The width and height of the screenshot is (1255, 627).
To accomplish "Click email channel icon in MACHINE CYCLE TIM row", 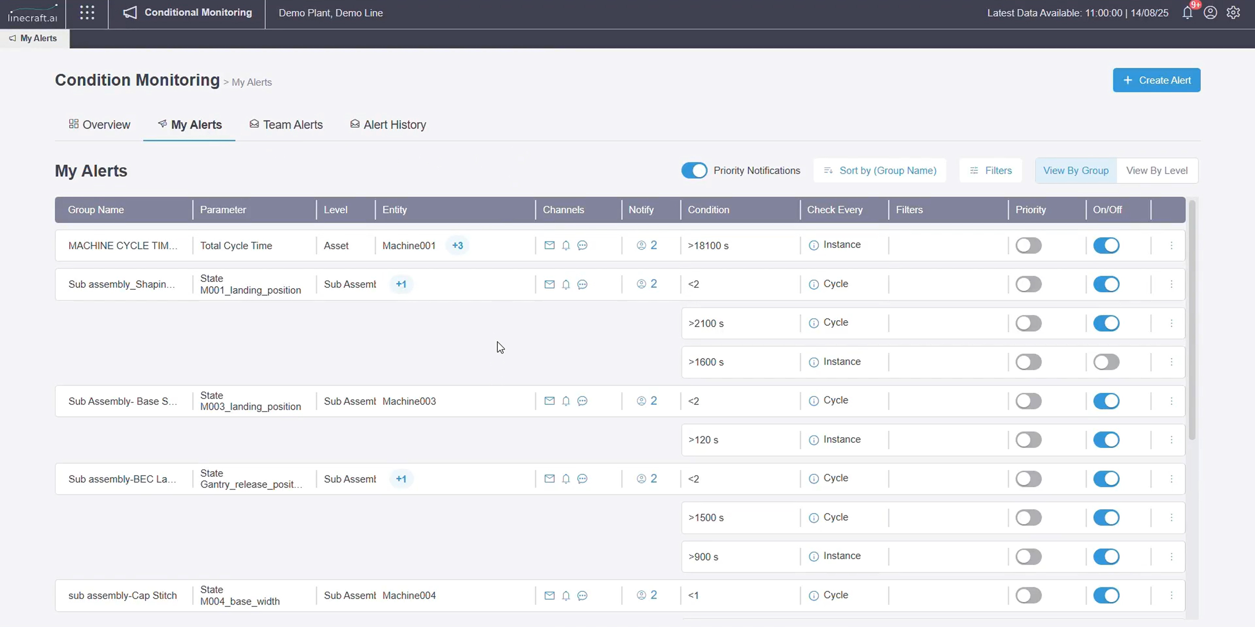I will click(550, 245).
